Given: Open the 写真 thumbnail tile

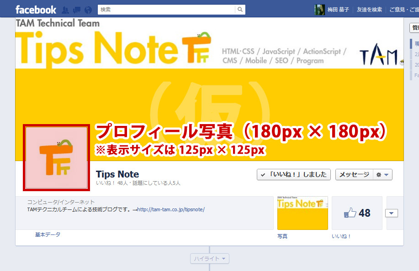Looking at the screenshot, I should tap(302, 213).
